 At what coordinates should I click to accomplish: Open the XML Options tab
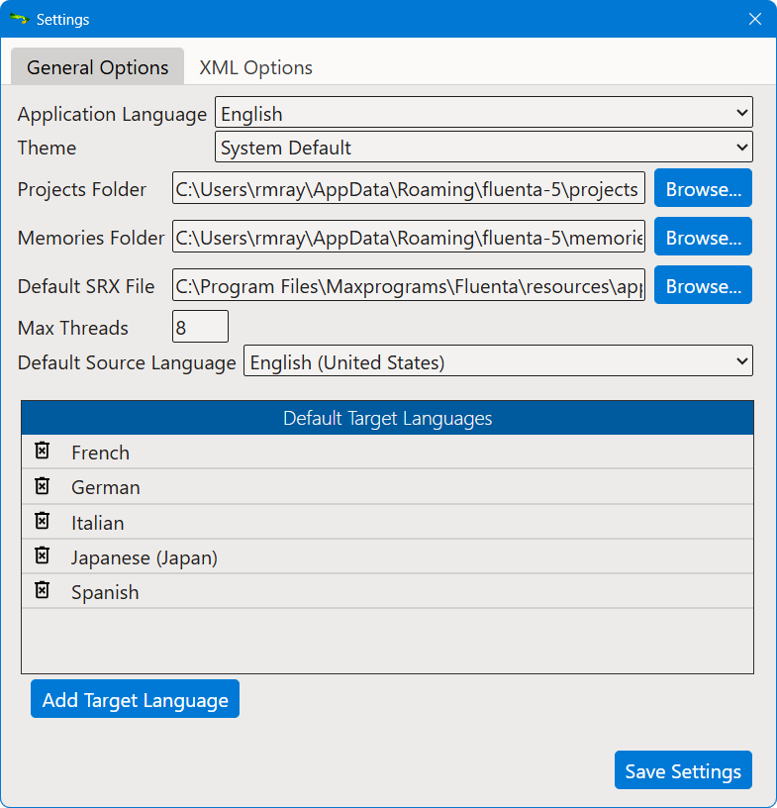pyautogui.click(x=255, y=67)
